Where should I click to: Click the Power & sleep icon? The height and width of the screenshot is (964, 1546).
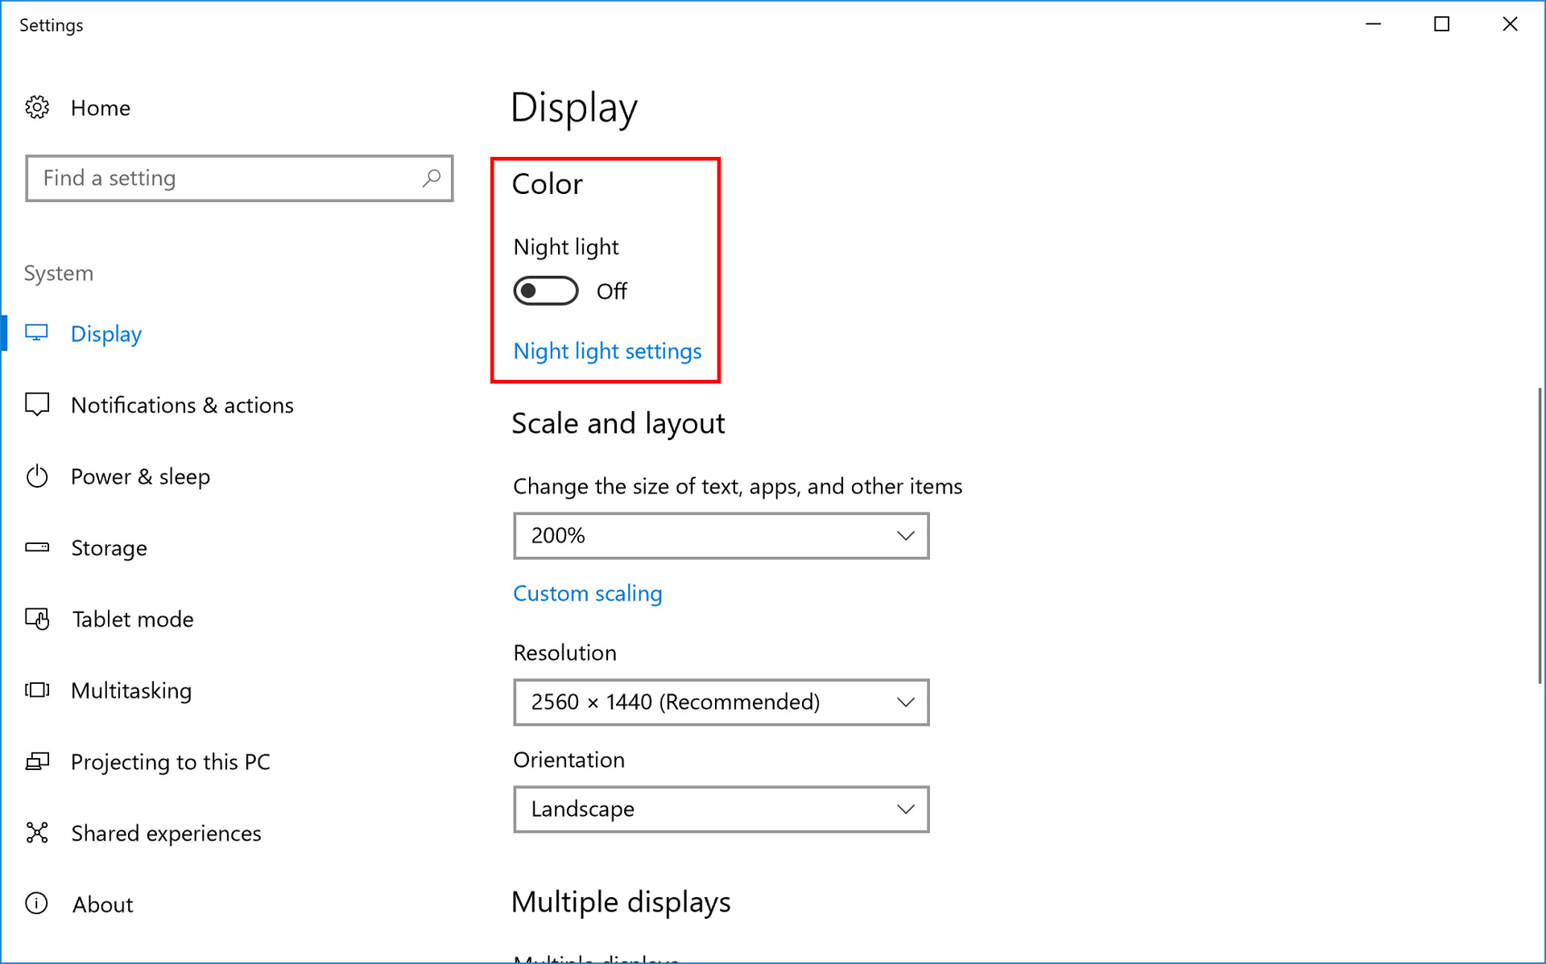37,476
